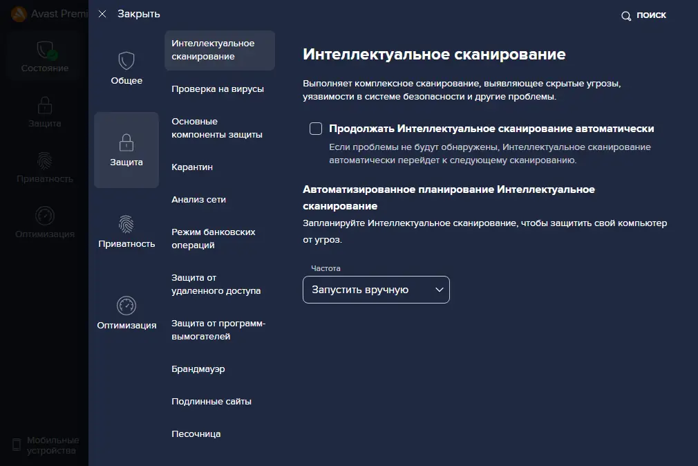Screen dimensions: 698x466
Task: Open Режим банковских операций settings
Action: (x=214, y=239)
